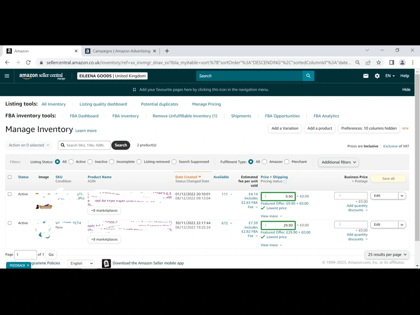The height and width of the screenshot is (315, 420).
Task: Bookmark this page with star icon
Action: [378, 63]
